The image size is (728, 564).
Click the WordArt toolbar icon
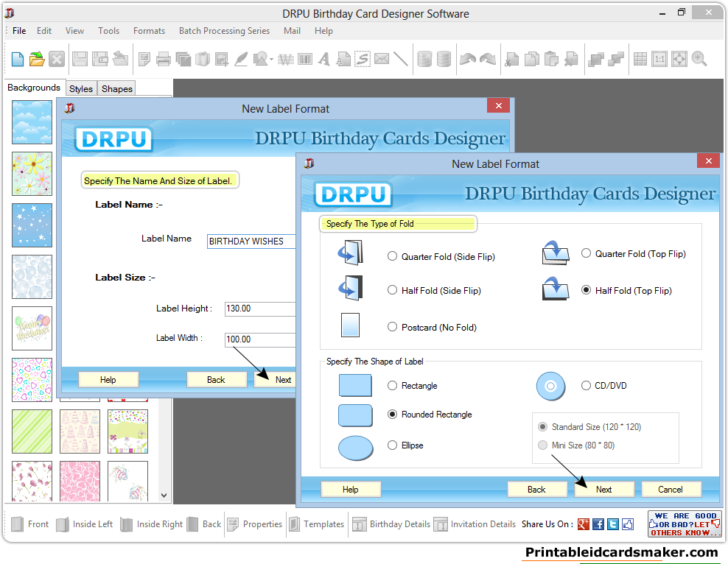(x=286, y=60)
